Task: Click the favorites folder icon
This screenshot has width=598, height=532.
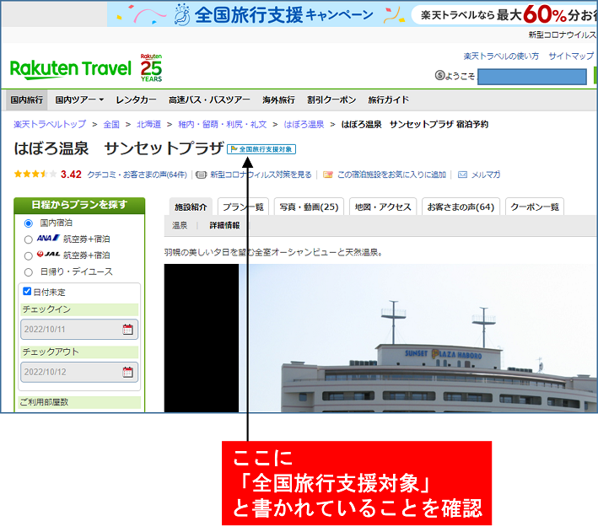Action: coord(327,175)
